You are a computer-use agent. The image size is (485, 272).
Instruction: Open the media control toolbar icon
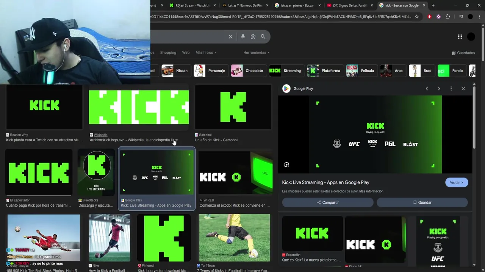(461, 17)
